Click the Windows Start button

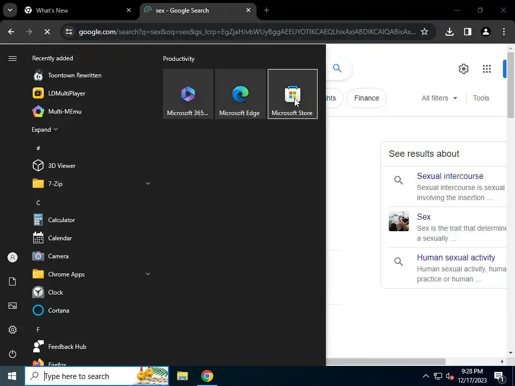point(12,376)
